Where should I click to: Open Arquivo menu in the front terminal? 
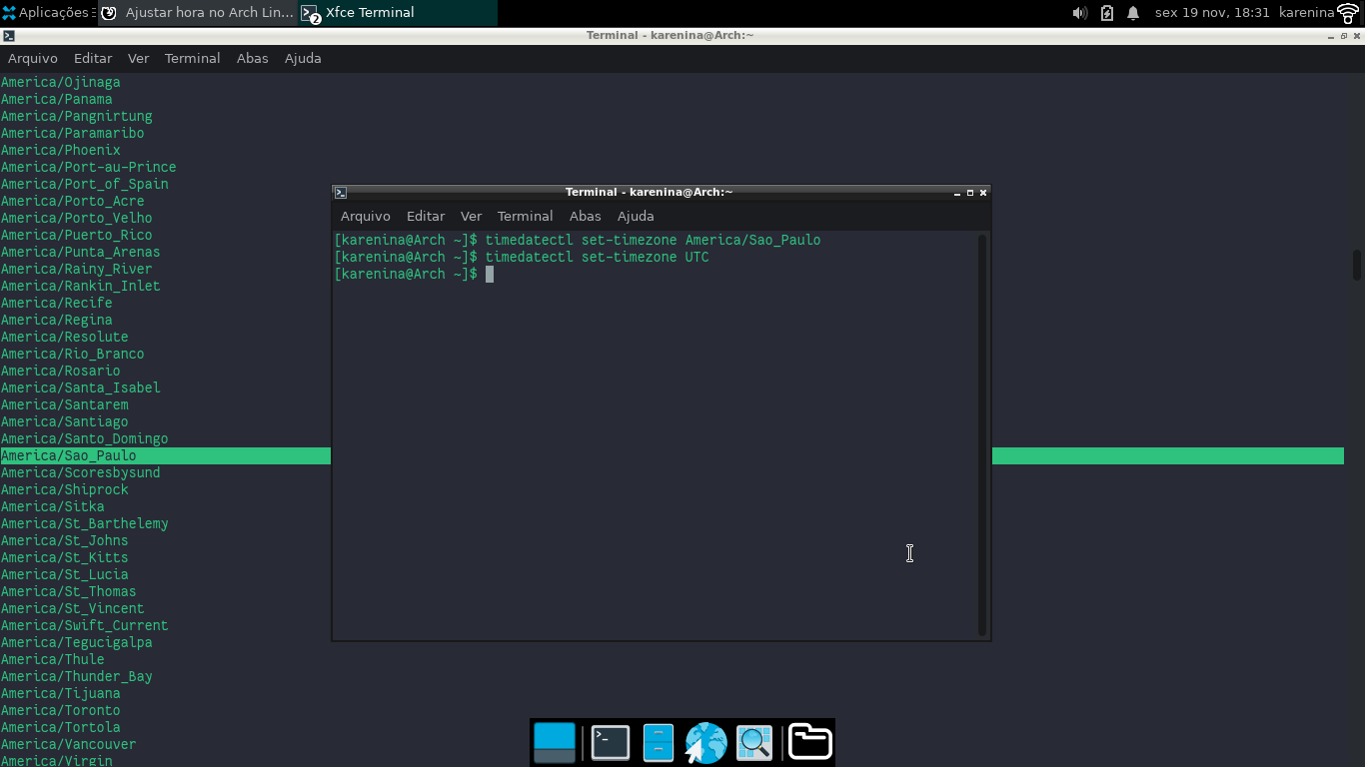pyautogui.click(x=365, y=216)
